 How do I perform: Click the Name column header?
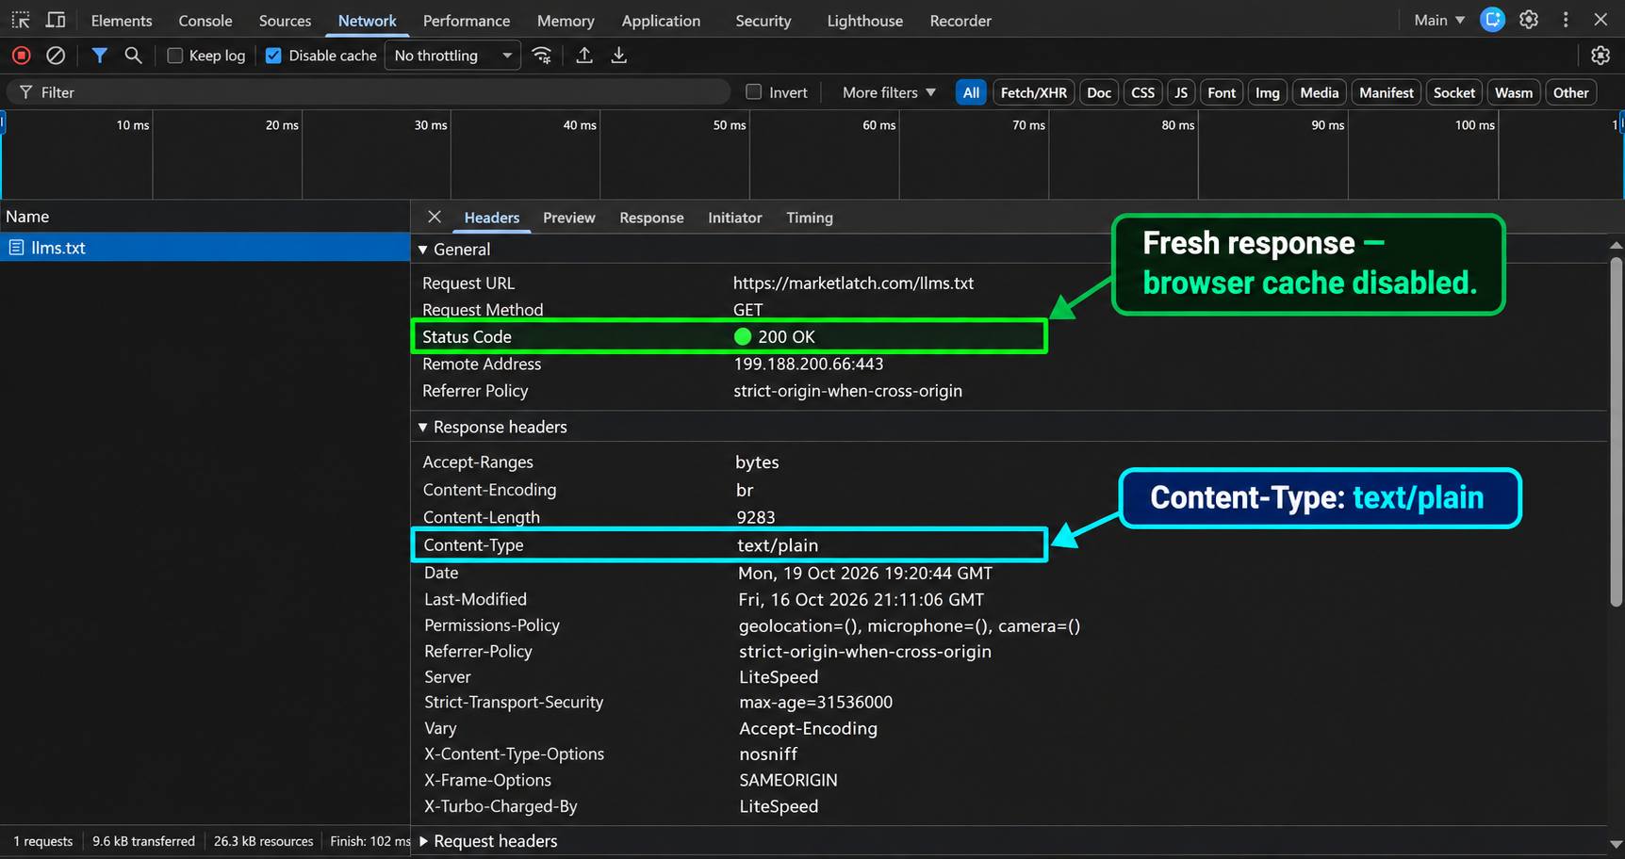click(x=205, y=217)
